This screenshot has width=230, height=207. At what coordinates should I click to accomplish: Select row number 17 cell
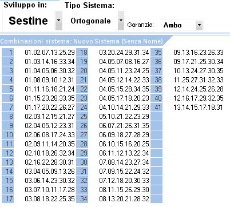tap(8, 199)
